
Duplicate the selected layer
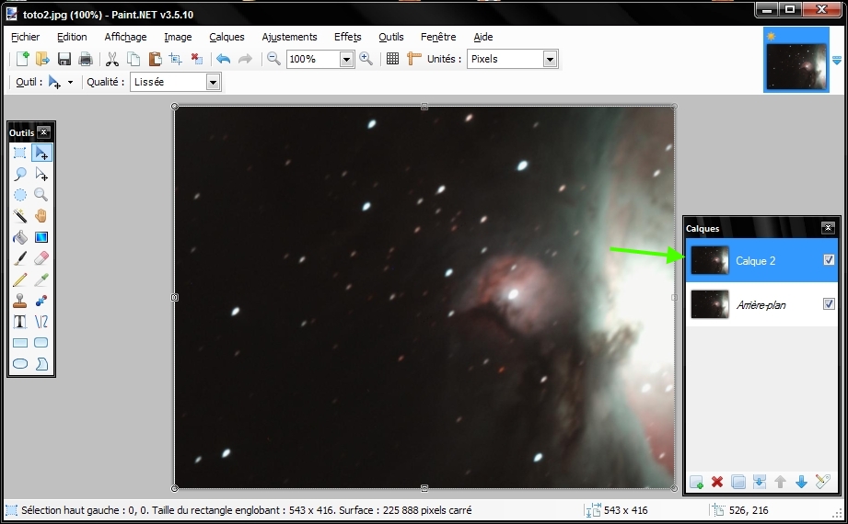click(x=738, y=482)
